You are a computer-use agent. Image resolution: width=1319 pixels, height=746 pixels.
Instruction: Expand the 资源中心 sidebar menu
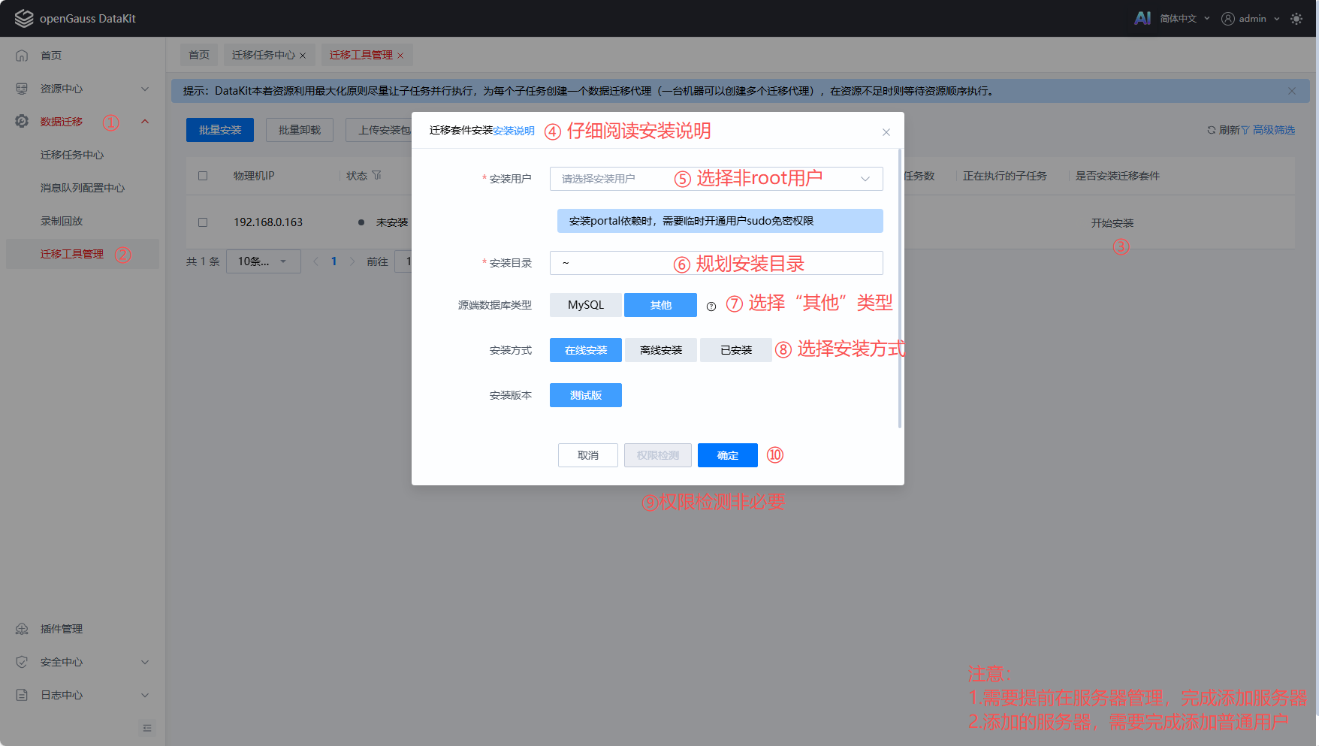coord(145,89)
